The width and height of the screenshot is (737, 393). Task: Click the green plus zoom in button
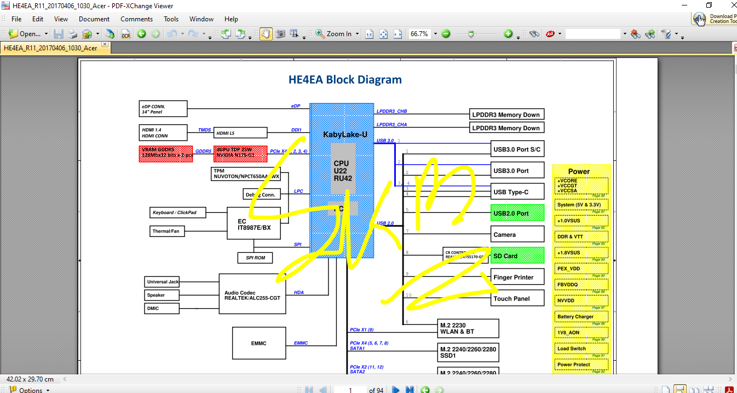pyautogui.click(x=508, y=34)
